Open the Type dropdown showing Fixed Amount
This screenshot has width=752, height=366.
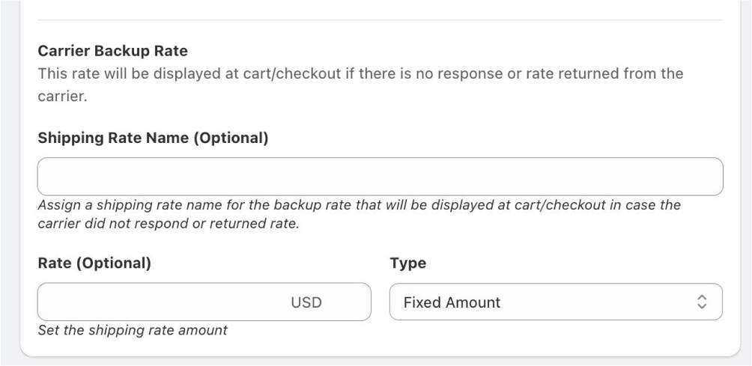556,302
